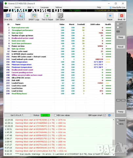The image size is (133, 158).
Task: Click the log panel vertical scrollbar
Action: point(114,137)
